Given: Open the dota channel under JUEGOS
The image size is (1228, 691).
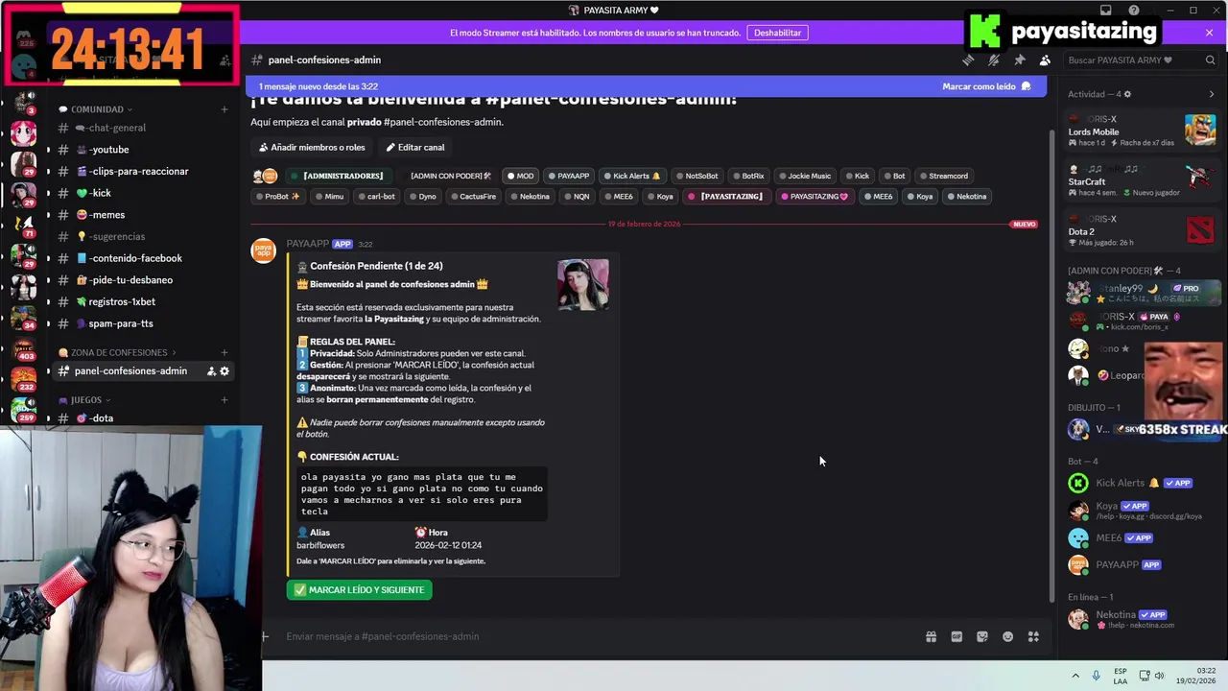Looking at the screenshot, I should coord(142,418).
